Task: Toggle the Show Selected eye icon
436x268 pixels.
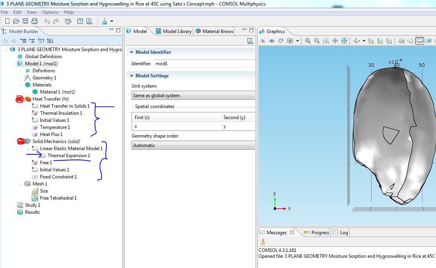Action: (x=272, y=41)
